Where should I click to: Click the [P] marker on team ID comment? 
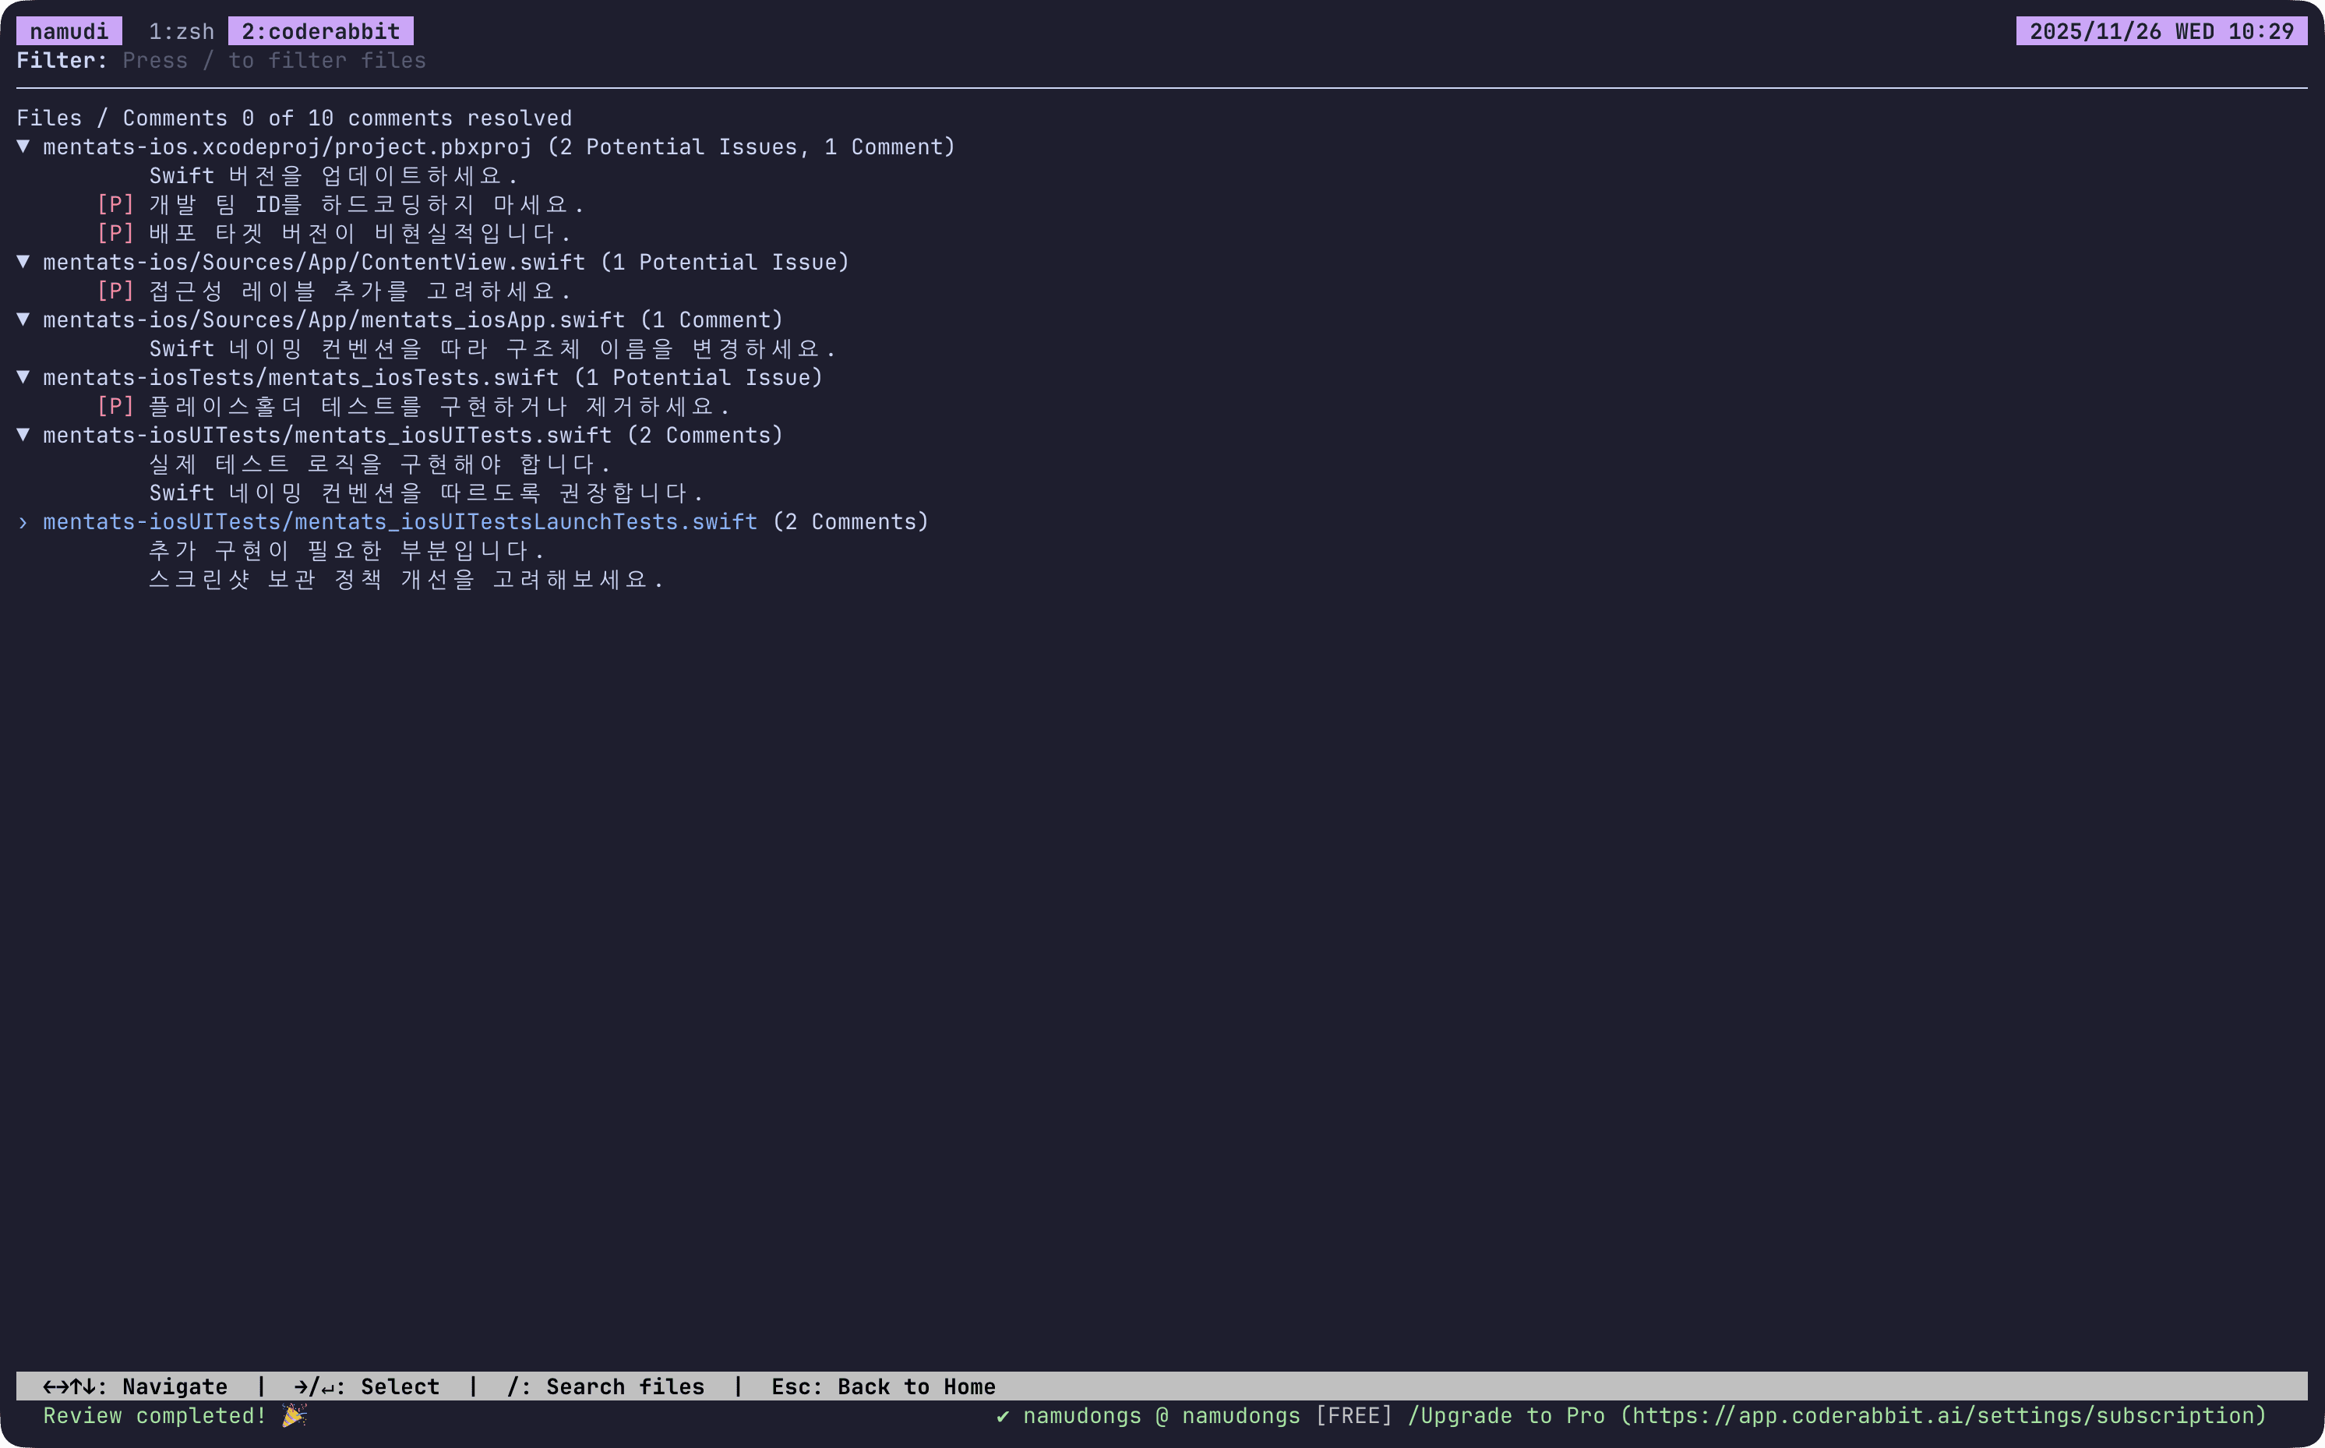pyautogui.click(x=115, y=204)
